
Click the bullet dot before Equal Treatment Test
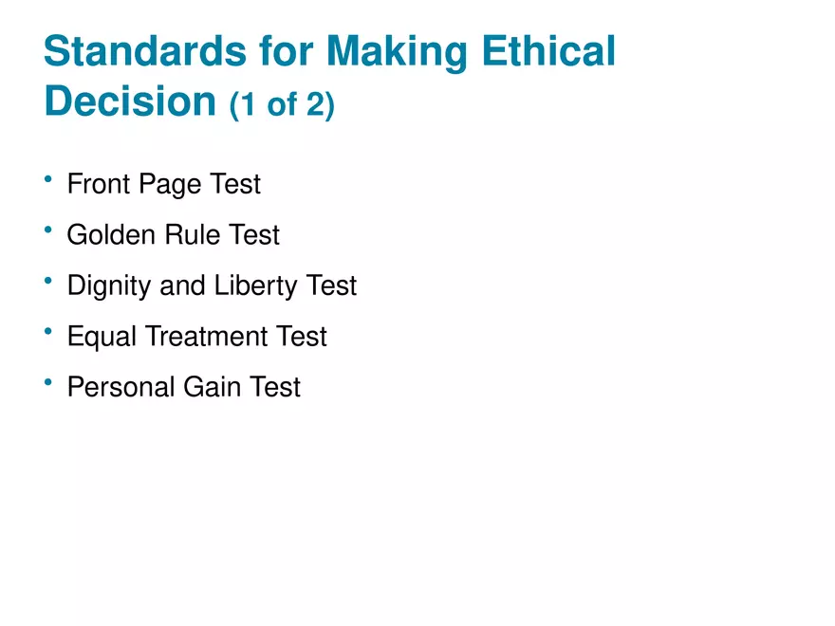pyautogui.click(x=47, y=331)
